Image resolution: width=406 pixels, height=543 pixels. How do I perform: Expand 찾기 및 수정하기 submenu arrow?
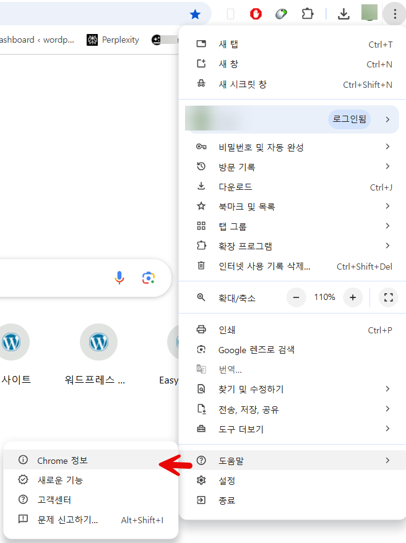click(x=387, y=389)
